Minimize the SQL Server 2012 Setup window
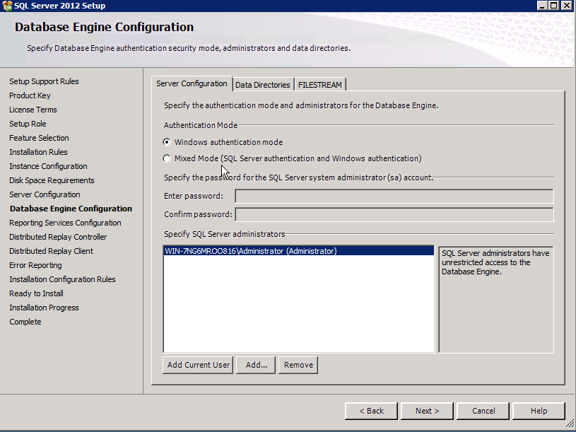 tap(542, 6)
